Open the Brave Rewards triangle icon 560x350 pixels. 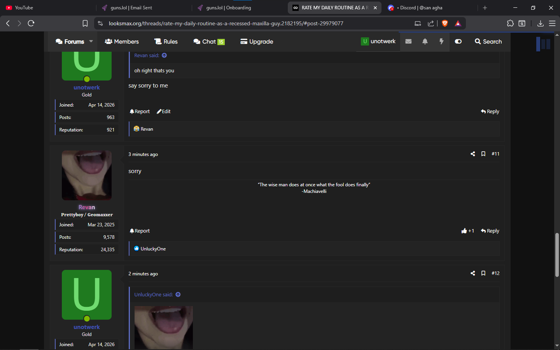[x=458, y=23]
